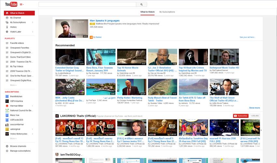Click G.I. Joe 2 Retaliation Trailer title
Viewport: 277px width, 163px height.
coord(162,69)
